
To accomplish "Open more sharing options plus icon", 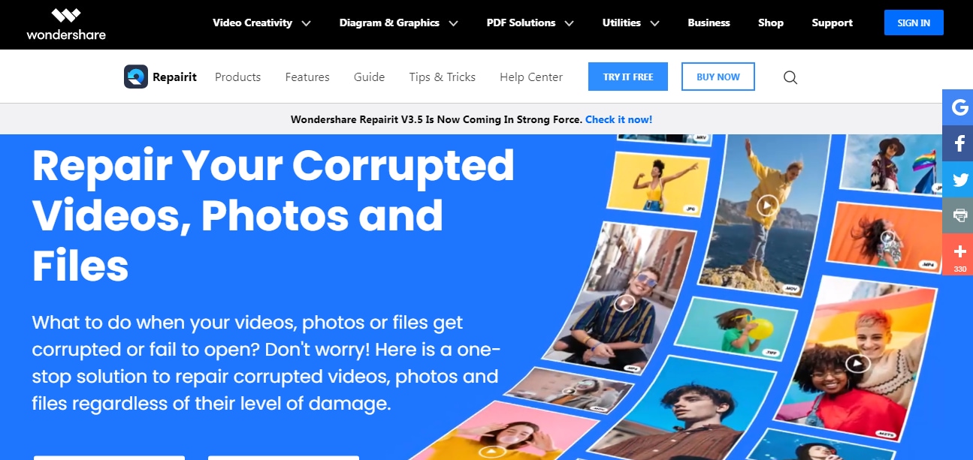I will coord(959,254).
